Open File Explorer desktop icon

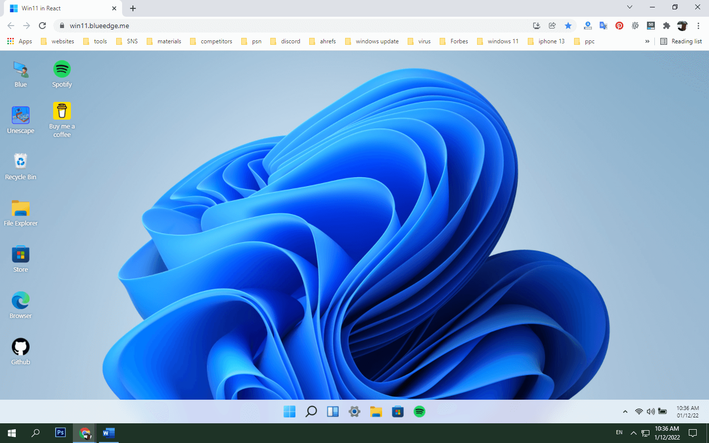point(21,213)
